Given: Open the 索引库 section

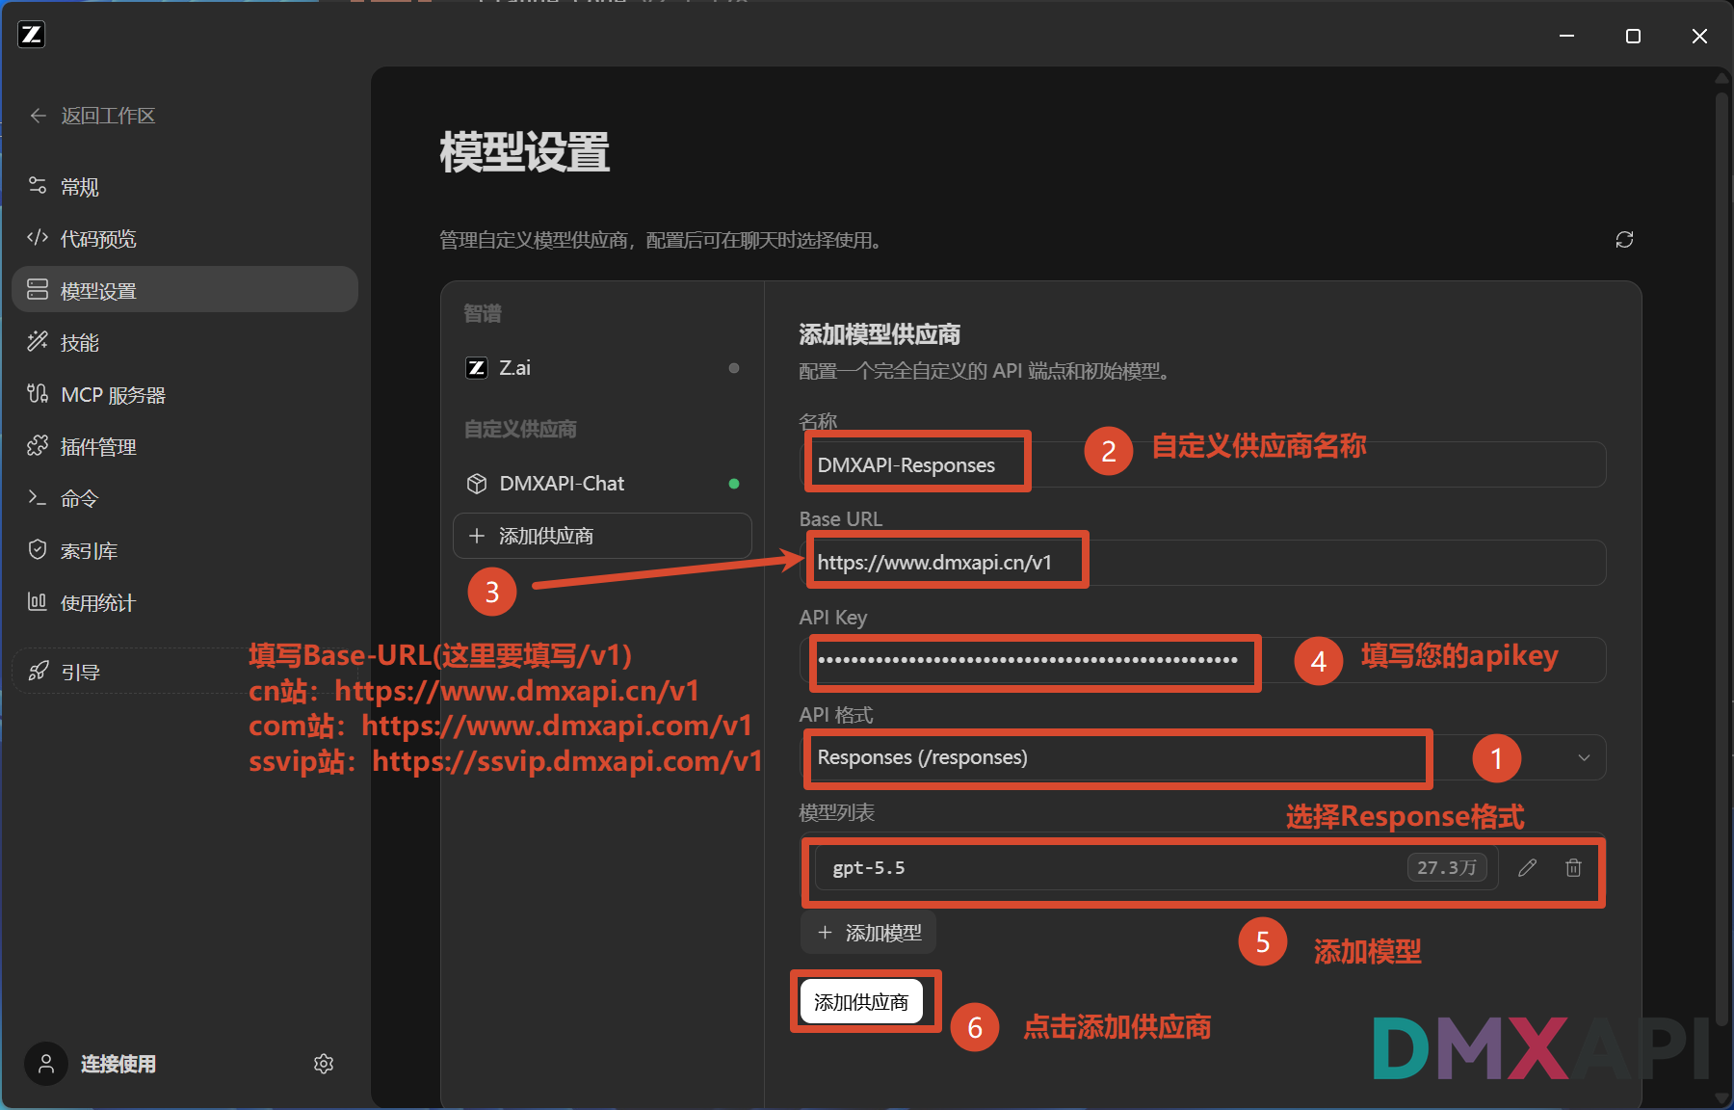Looking at the screenshot, I should (x=185, y=550).
